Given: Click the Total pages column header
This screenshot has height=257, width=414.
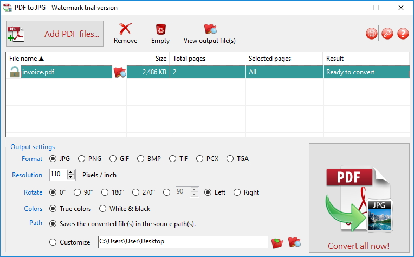Looking at the screenshot, I should pos(208,59).
